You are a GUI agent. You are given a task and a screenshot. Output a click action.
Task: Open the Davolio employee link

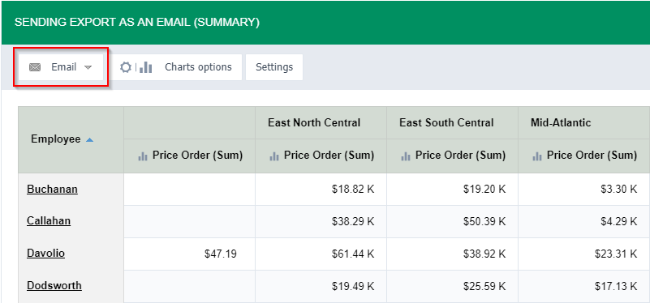(45, 253)
